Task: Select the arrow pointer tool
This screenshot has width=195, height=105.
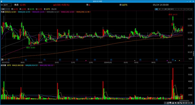Action: tap(175, 103)
